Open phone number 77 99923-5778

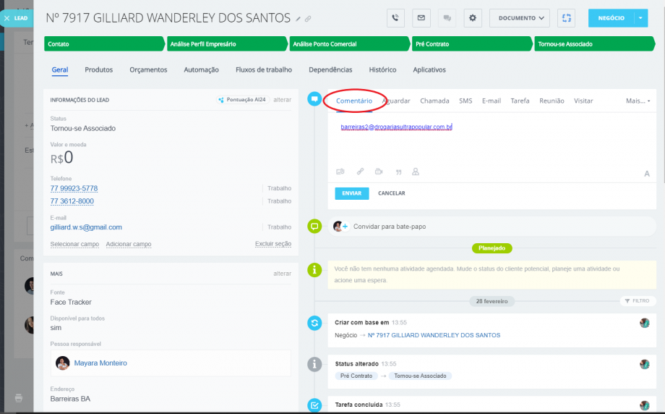[74, 188]
